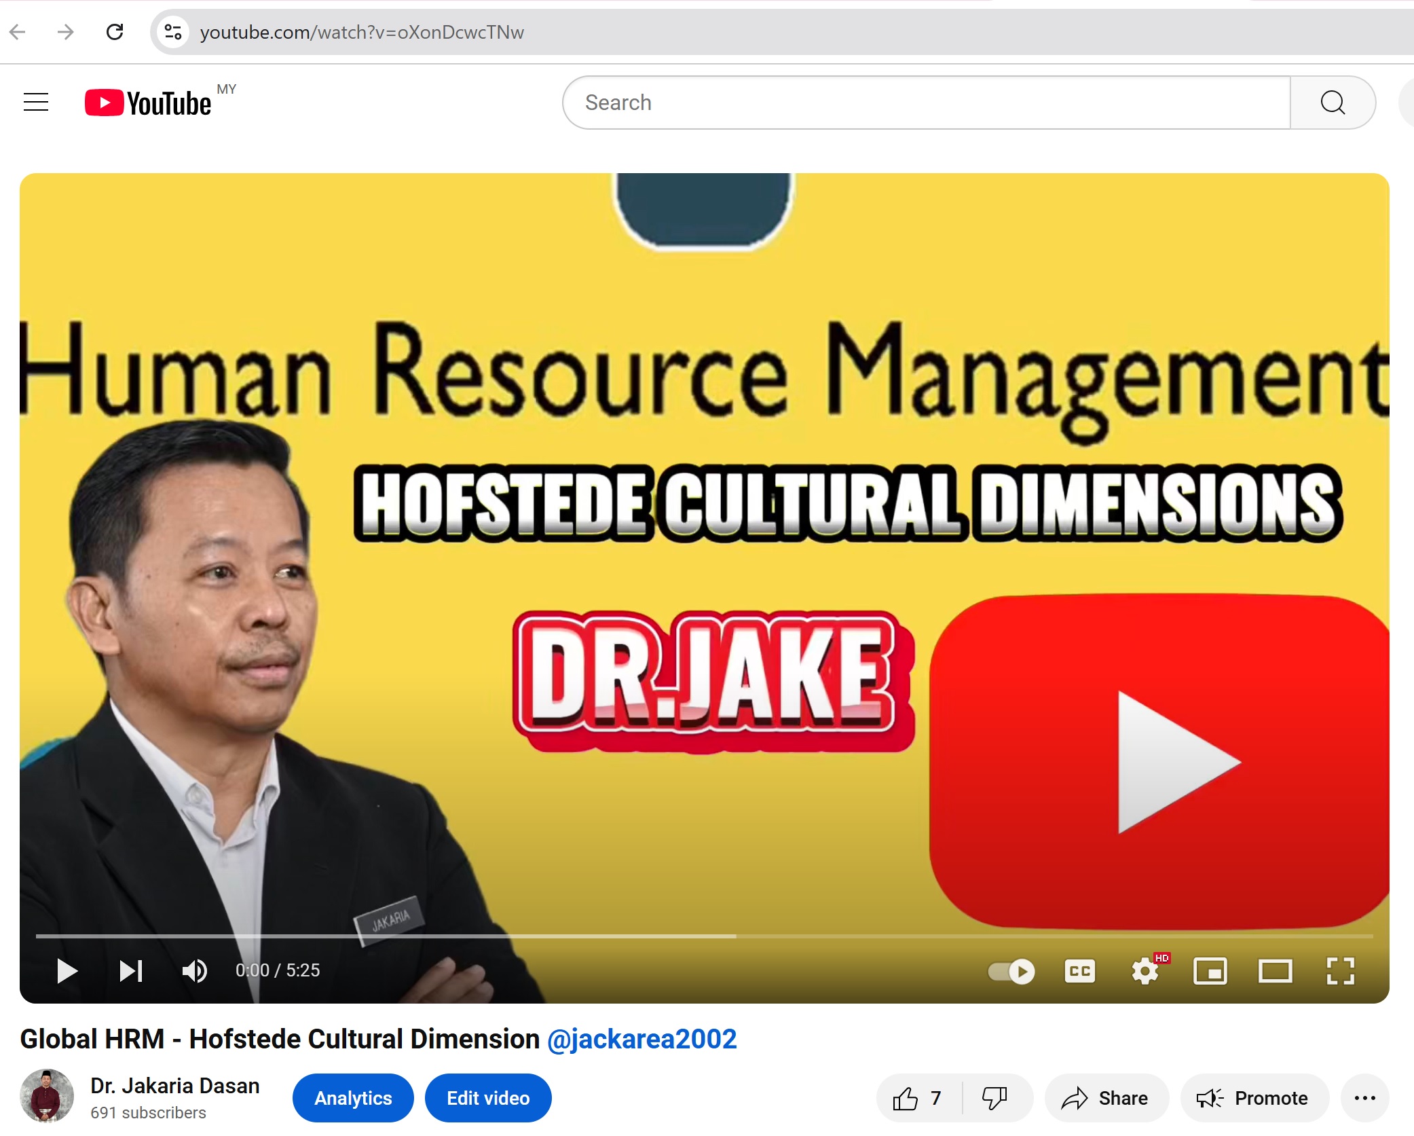The height and width of the screenshot is (1136, 1414).
Task: Open the Dr. Jakaria Dasan channel name
Action: (x=175, y=1086)
